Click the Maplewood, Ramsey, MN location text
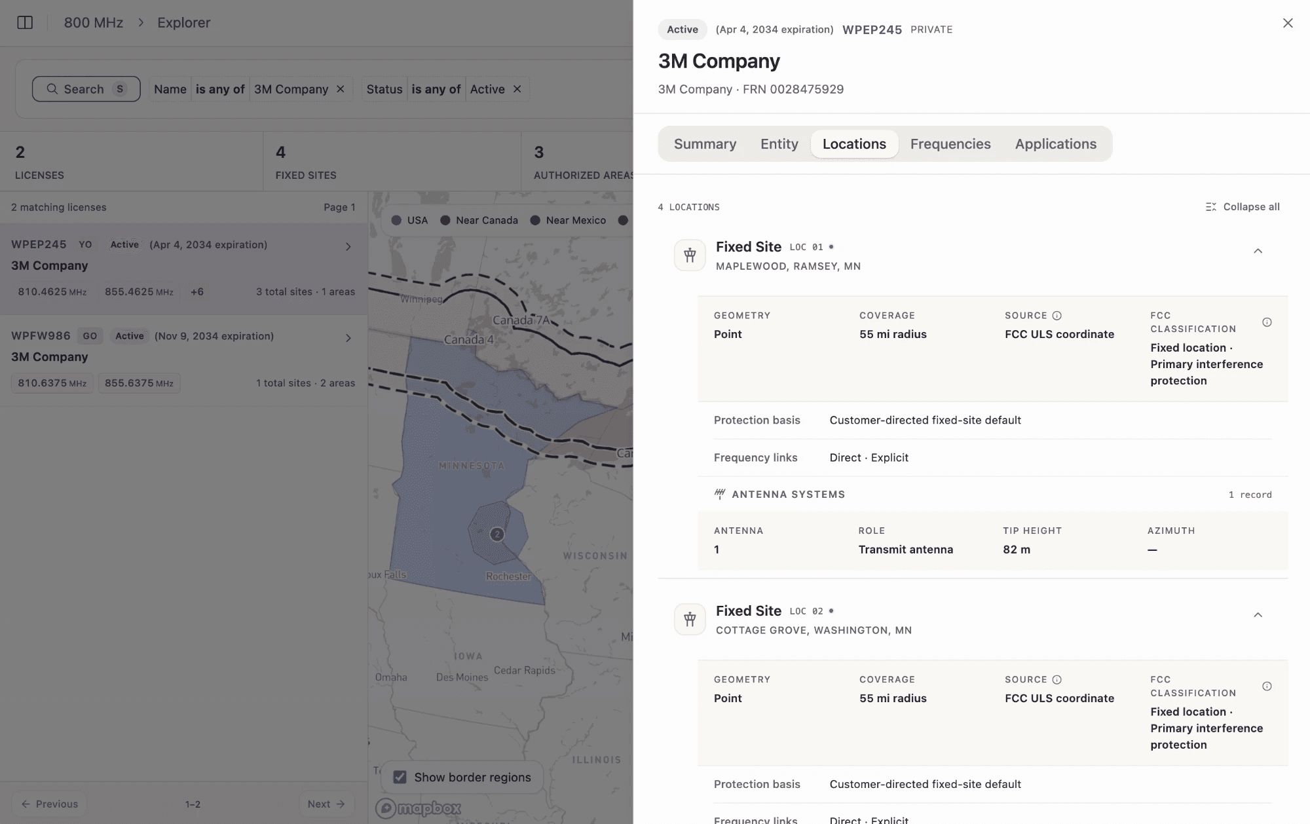The image size is (1310, 824). point(788,267)
